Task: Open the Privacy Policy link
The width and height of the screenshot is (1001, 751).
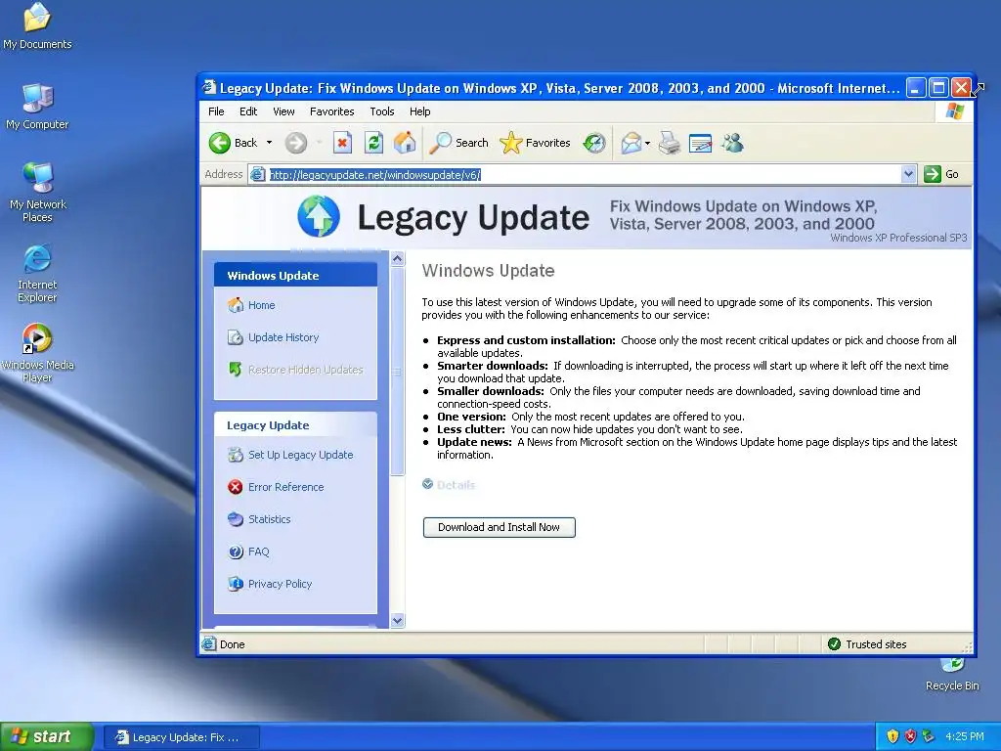Action: point(281,584)
